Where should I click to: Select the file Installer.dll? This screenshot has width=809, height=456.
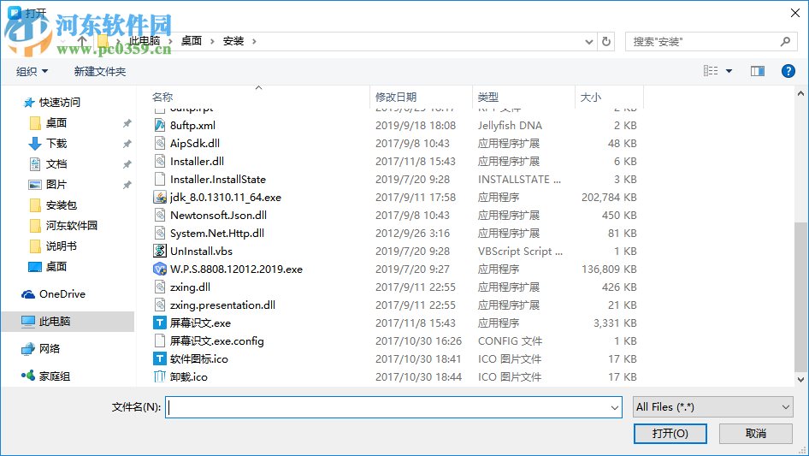coord(197,162)
